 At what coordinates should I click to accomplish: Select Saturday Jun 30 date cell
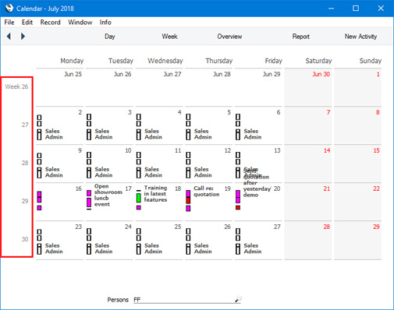[x=308, y=87]
